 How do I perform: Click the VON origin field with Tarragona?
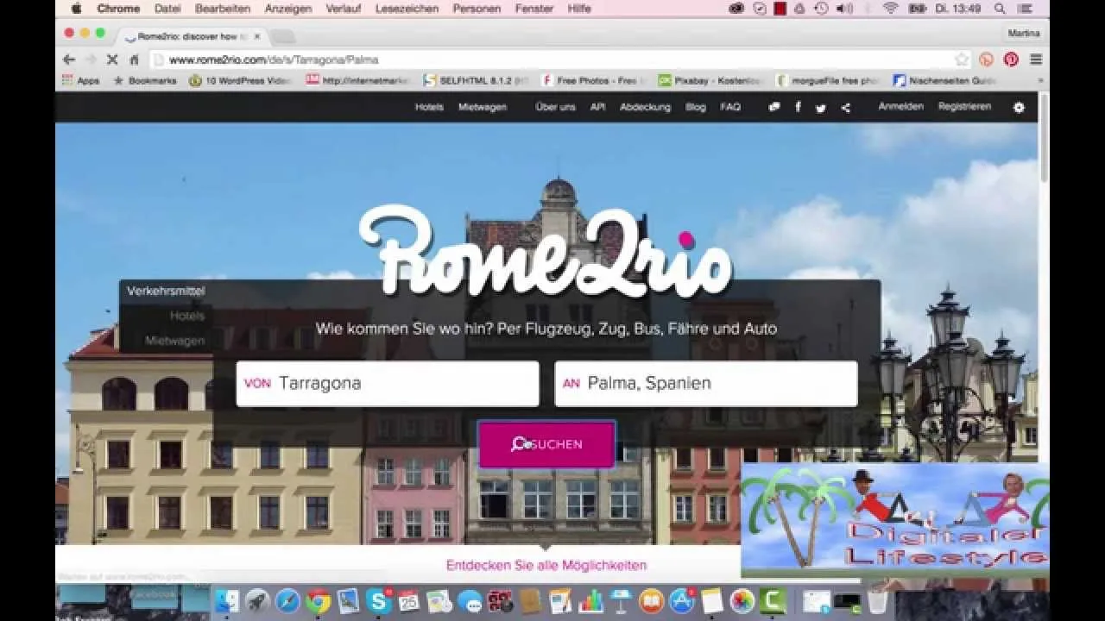(388, 384)
